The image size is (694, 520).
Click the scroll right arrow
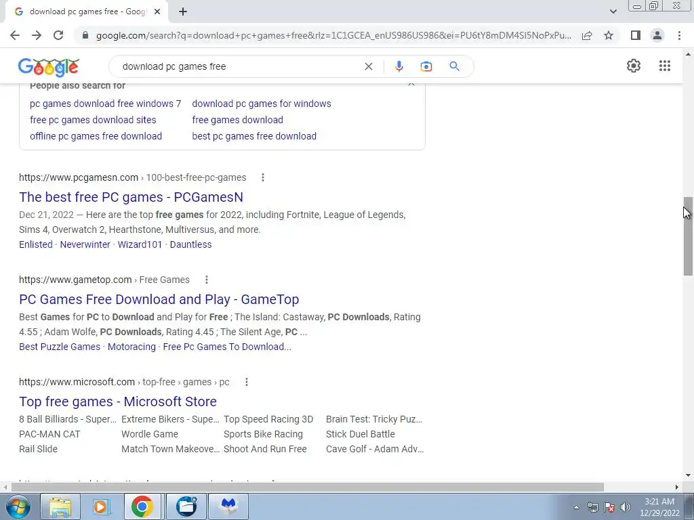677,487
